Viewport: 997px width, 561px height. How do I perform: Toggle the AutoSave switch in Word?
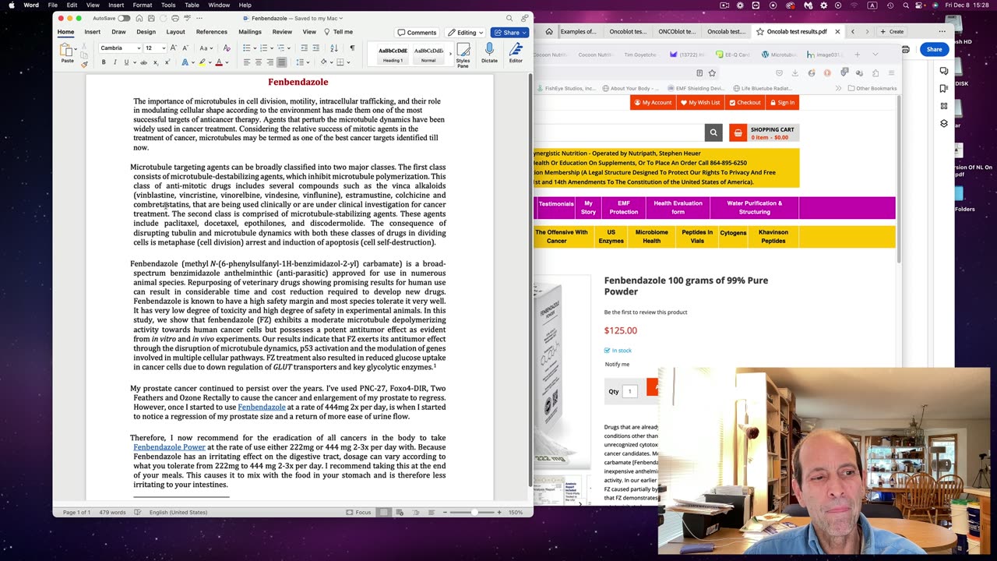[x=124, y=18]
